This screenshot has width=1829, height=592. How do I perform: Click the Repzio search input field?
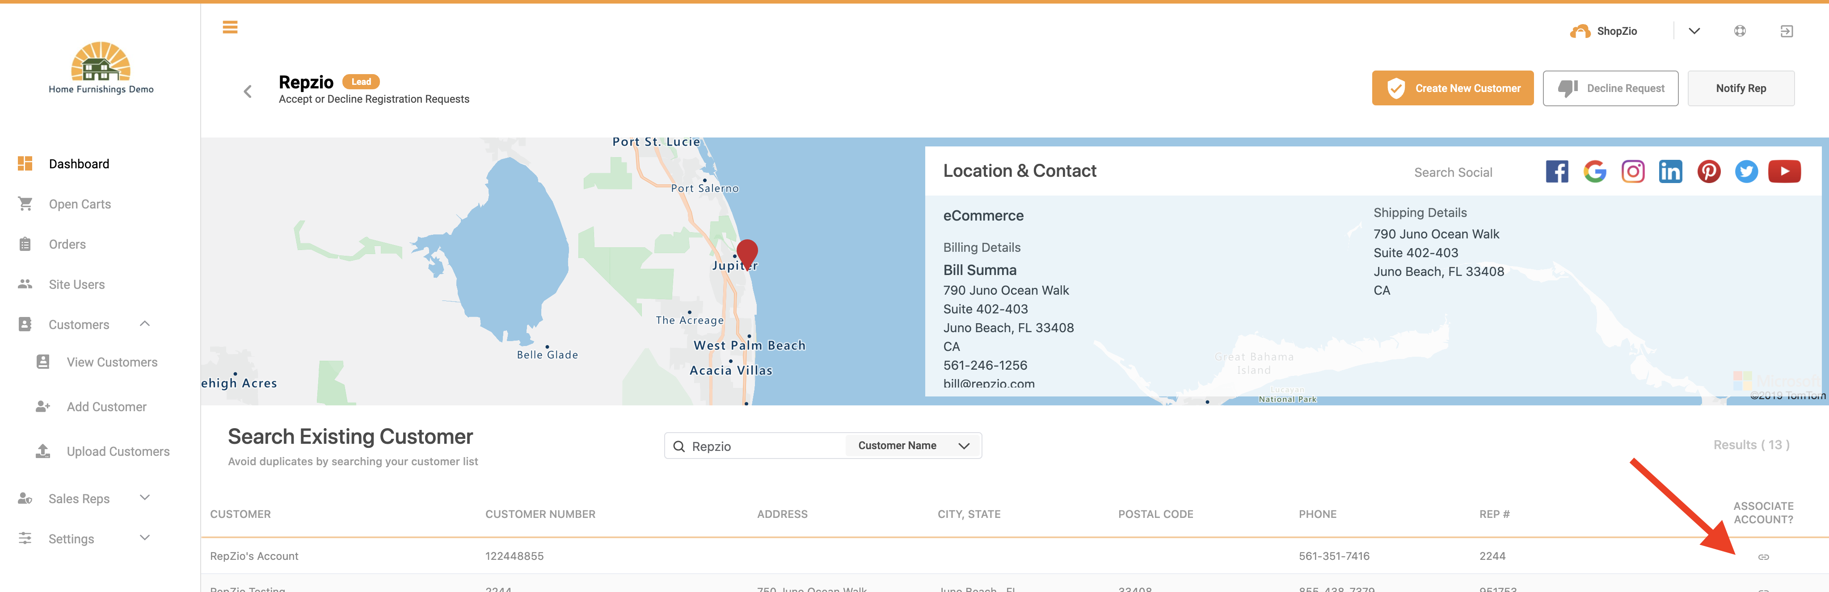pyautogui.click(x=767, y=446)
